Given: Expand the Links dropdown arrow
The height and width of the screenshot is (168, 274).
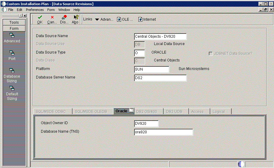Looking at the screenshot, I should (x=97, y=19).
